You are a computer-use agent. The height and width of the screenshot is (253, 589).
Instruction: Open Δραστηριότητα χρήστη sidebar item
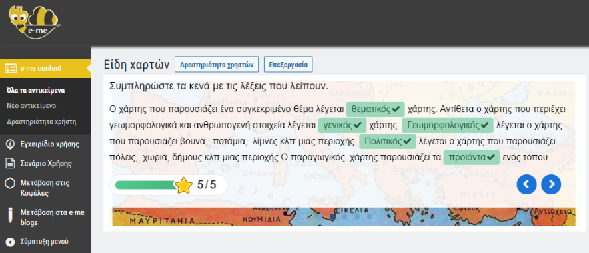[x=41, y=121]
